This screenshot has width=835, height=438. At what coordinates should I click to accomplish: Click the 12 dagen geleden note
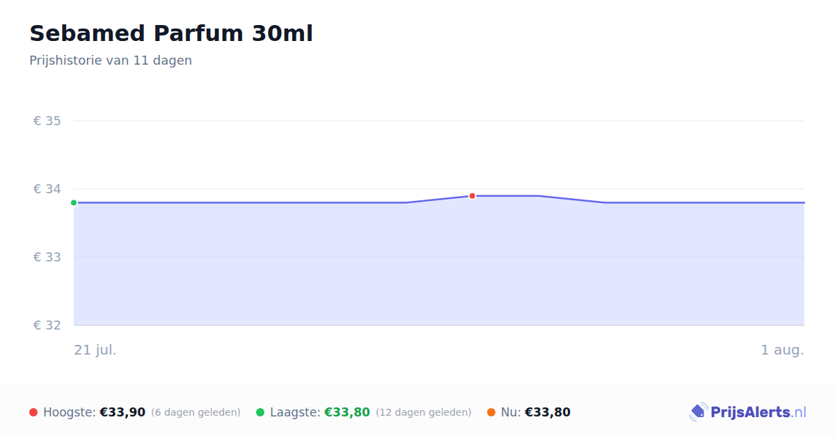424,412
